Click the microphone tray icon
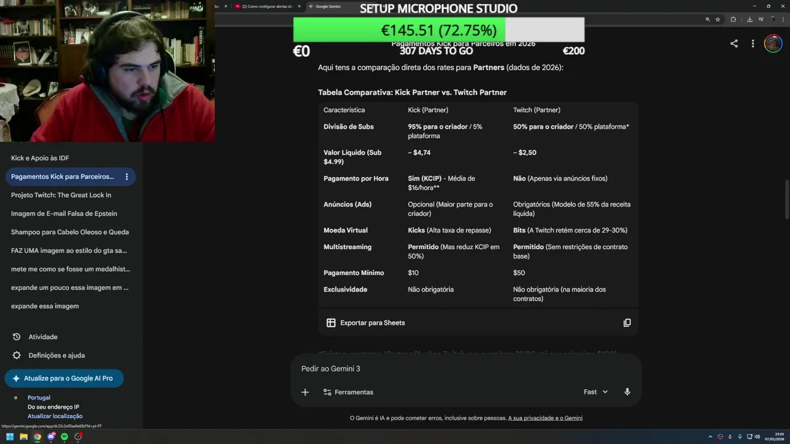This screenshot has height=444, width=790. click(x=739, y=437)
